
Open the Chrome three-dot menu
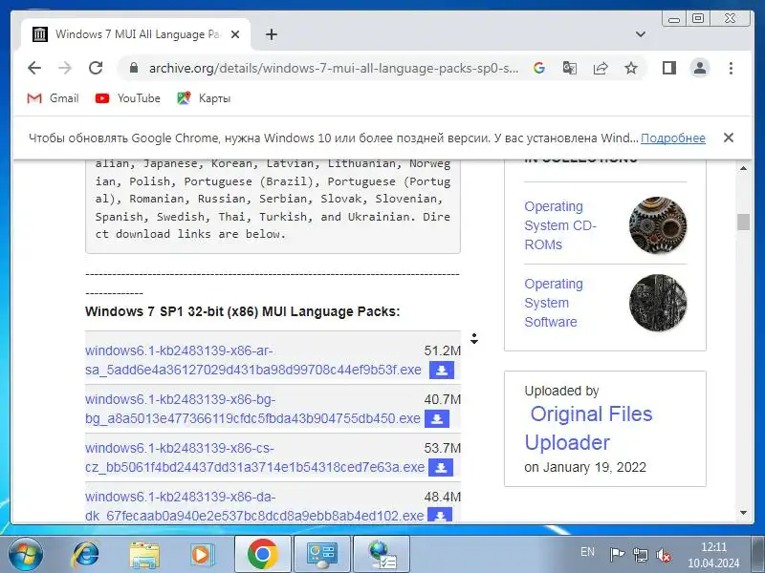pos(731,68)
